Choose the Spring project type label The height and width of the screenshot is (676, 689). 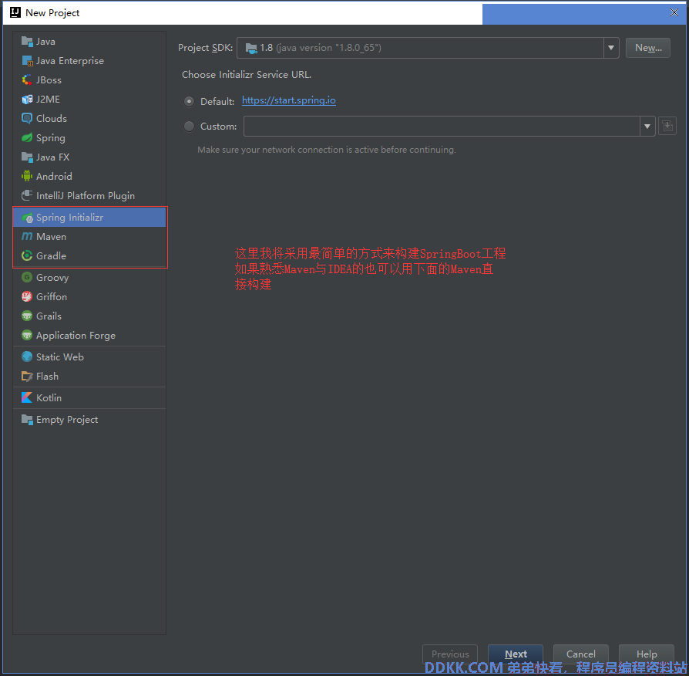coord(51,138)
